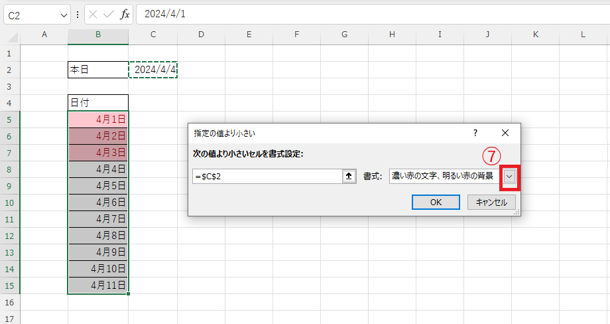Select column B header
The image size is (610, 324).
98,35
